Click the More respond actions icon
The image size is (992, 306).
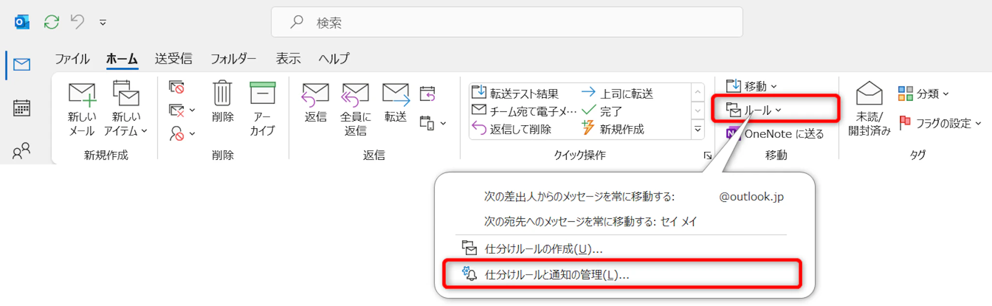427,123
